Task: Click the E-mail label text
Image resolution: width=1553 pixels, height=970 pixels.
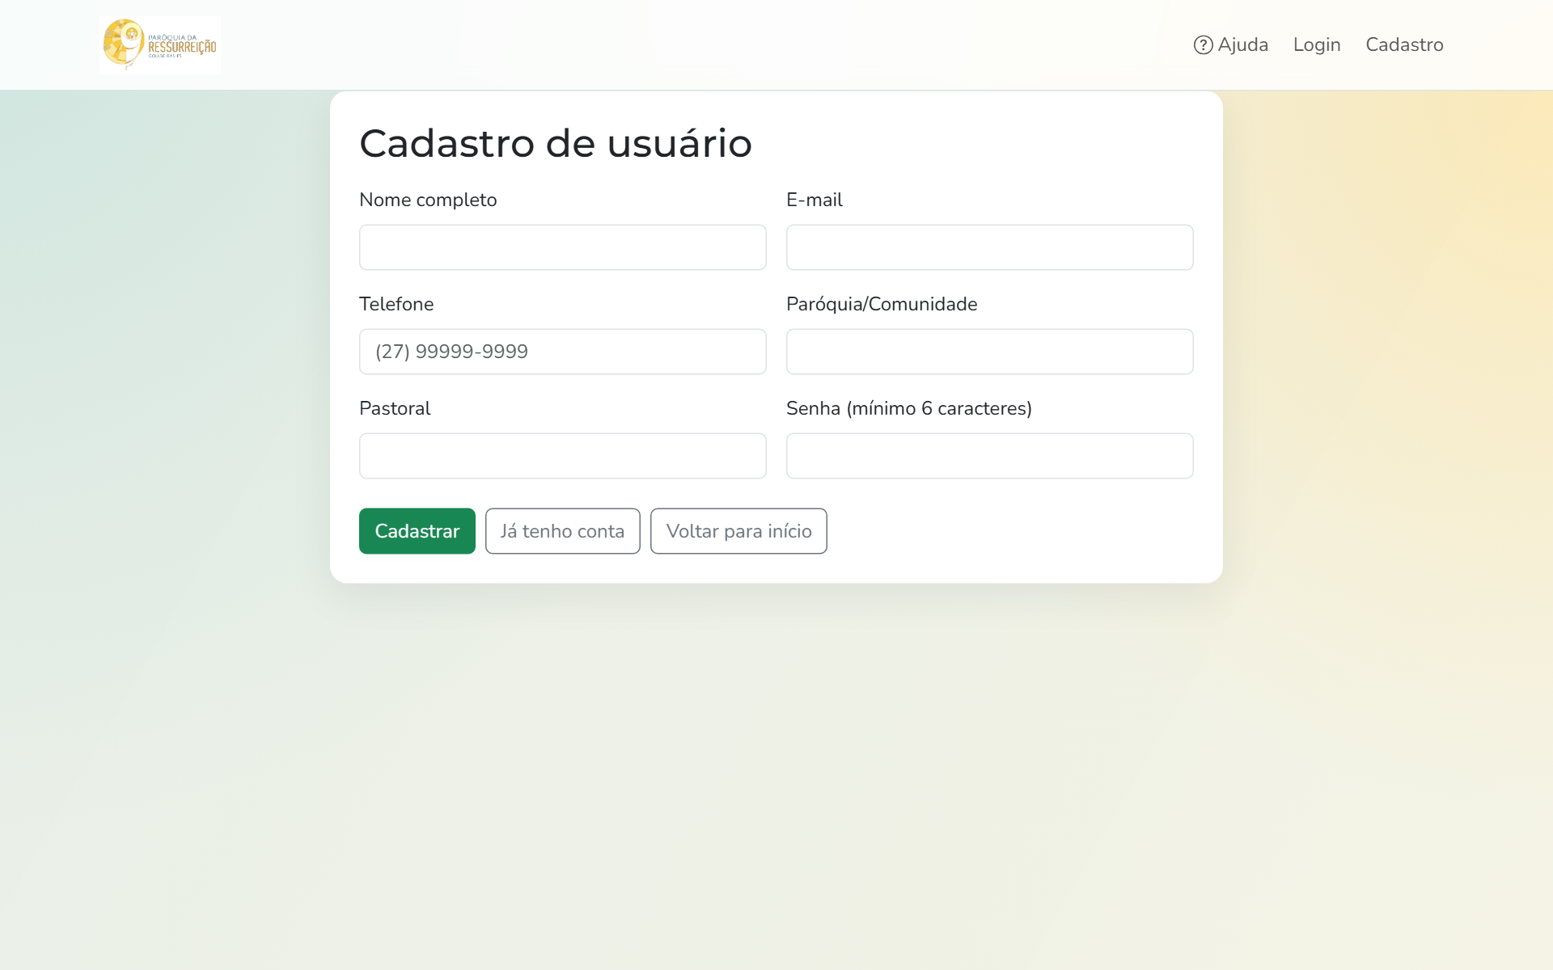Action: coord(815,200)
